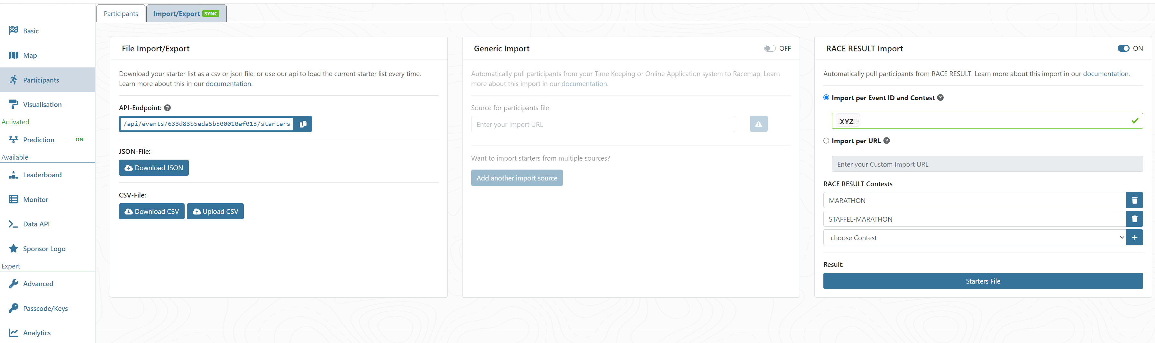Click the API endpoint URL field
Image resolution: width=1155 pixels, height=343 pixels.
(207, 124)
